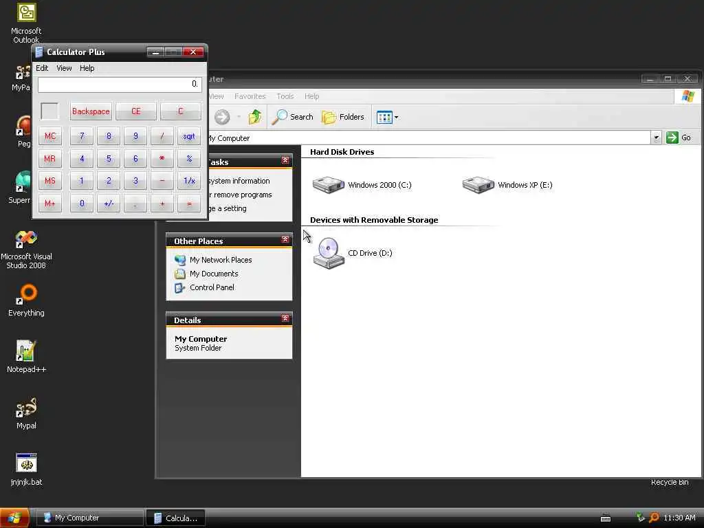The height and width of the screenshot is (528, 704).
Task: Open the Favorites menu in My Computer
Action: [x=250, y=96]
